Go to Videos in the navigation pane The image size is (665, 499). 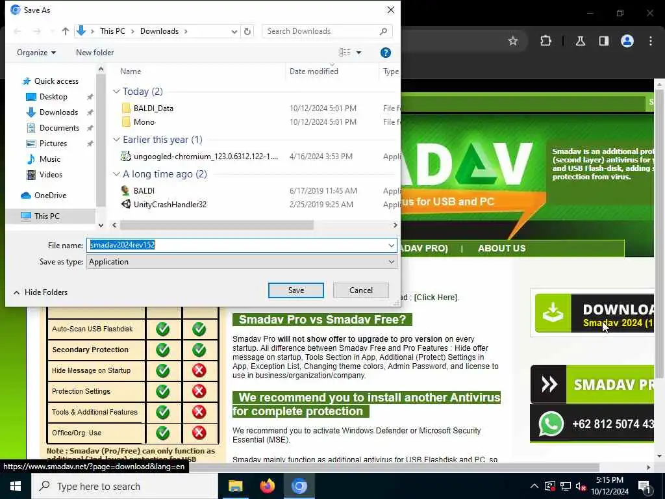point(51,175)
